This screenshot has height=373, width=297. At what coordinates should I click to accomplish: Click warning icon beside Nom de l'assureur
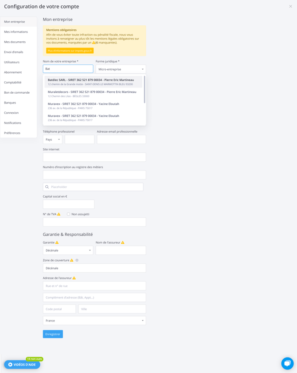click(123, 242)
